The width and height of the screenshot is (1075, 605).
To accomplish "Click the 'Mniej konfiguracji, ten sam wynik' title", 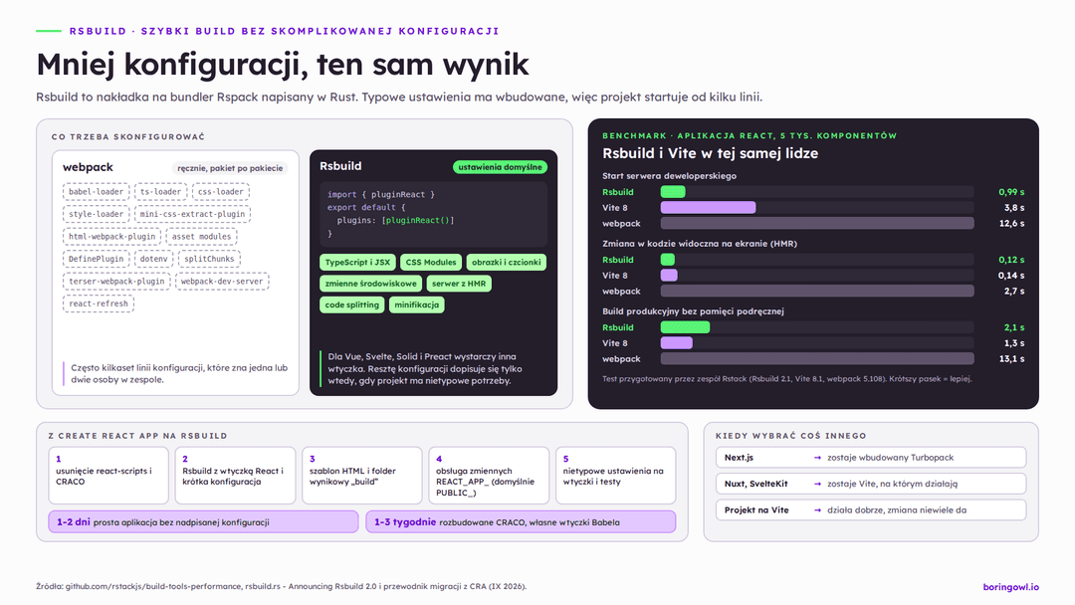I will point(283,65).
